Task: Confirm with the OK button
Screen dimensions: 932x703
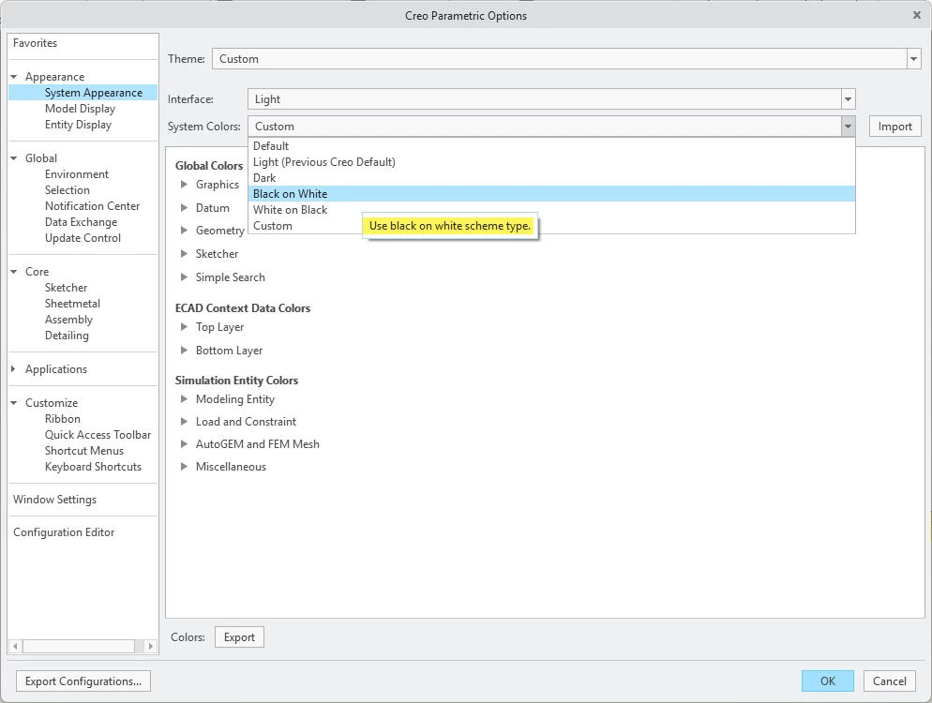Action: [x=827, y=681]
